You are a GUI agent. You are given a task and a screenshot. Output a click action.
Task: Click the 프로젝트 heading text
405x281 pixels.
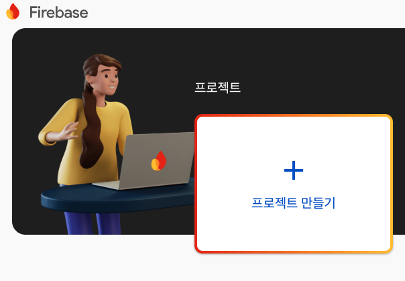click(217, 87)
